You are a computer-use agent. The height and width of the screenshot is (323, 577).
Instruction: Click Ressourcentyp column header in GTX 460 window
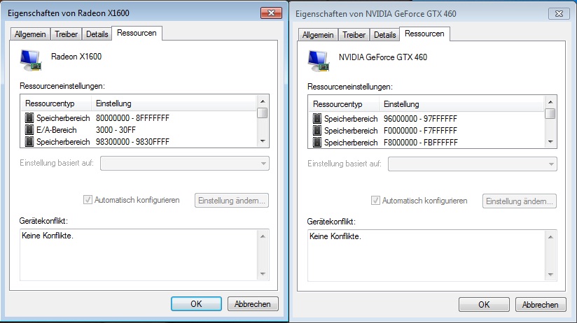pyautogui.click(x=344, y=104)
